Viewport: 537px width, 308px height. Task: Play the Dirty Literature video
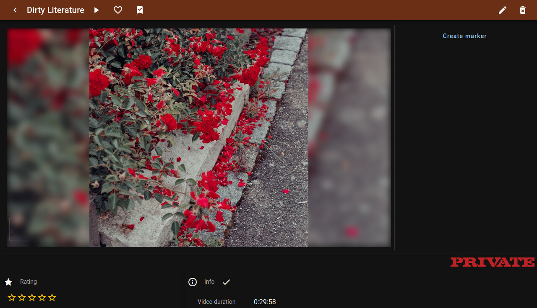pyautogui.click(x=96, y=10)
